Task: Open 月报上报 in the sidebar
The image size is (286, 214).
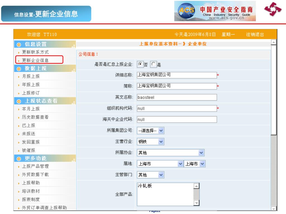Action: 31,76
